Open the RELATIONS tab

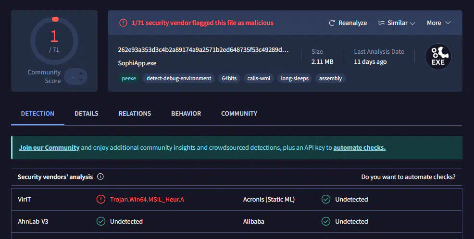(135, 114)
